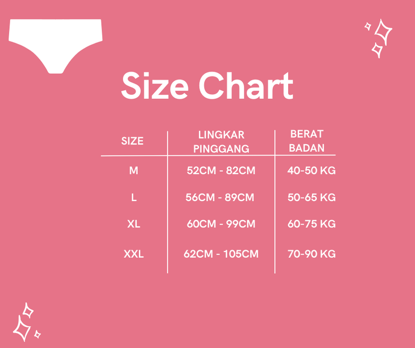415x348 pixels.
Task: Click the "Size Chart" title
Action: [207, 86]
